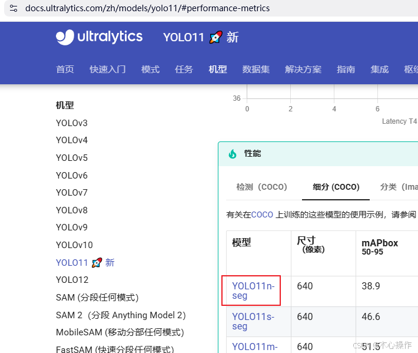Image resolution: width=418 pixels, height=353 pixels.
Task: Open YOLOv3 in the sidebar
Action: click(72, 123)
